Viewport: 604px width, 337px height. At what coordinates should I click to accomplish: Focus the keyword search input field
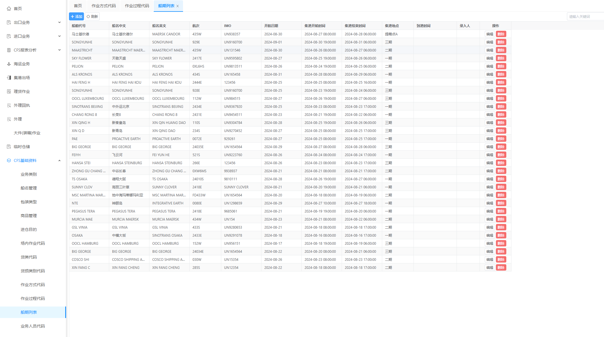(x=585, y=17)
